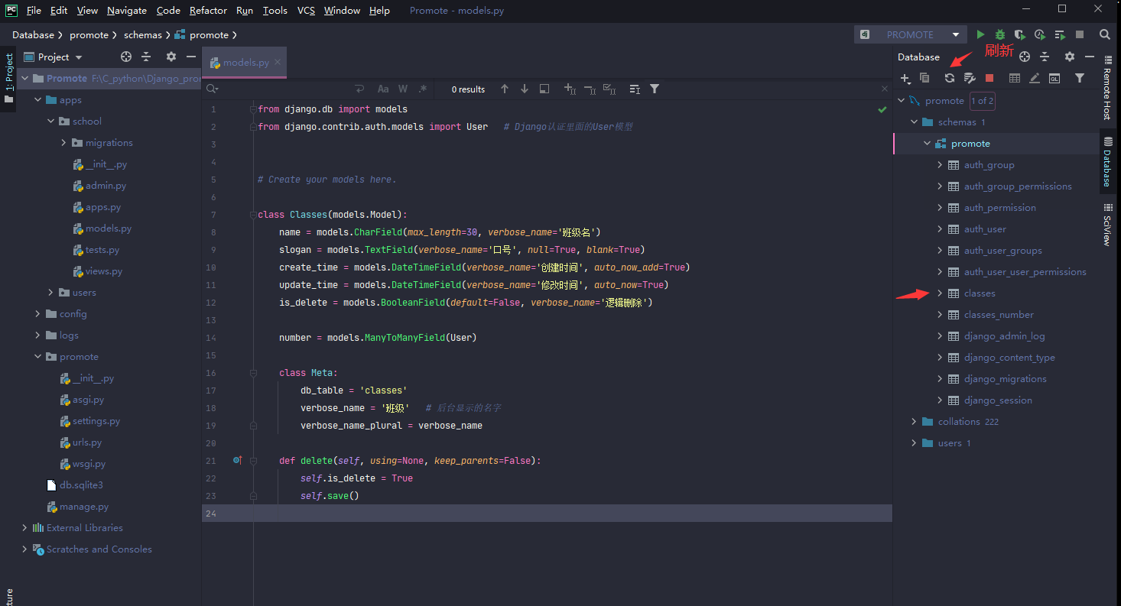Open settings.py in Project tree
Viewport: 1121px width, 606px height.
tap(96, 421)
